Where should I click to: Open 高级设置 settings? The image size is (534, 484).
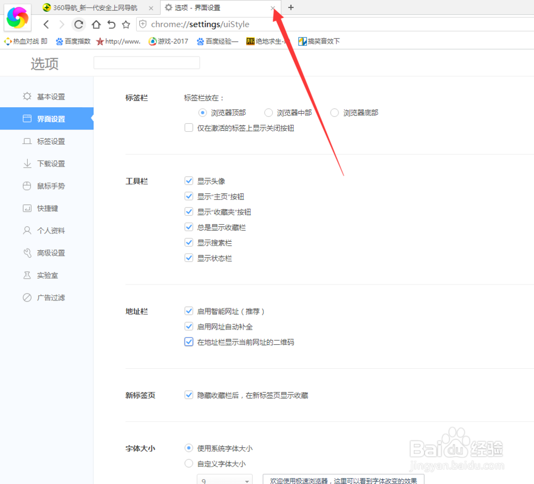44,252
